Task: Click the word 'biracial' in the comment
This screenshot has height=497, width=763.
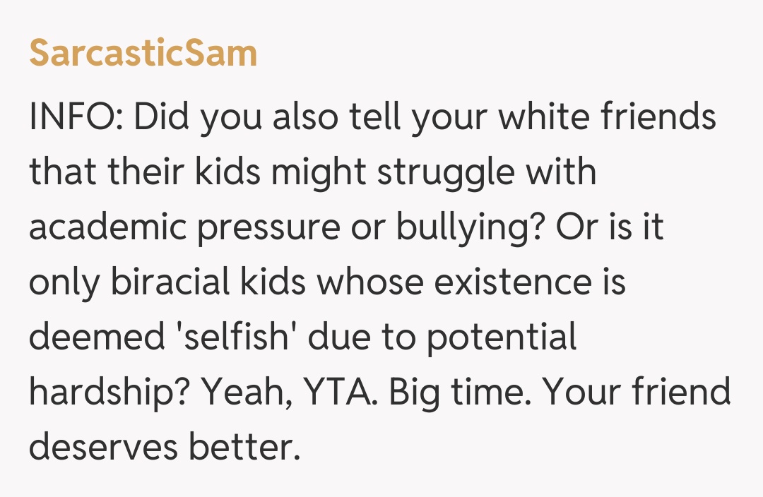Action: point(167,283)
